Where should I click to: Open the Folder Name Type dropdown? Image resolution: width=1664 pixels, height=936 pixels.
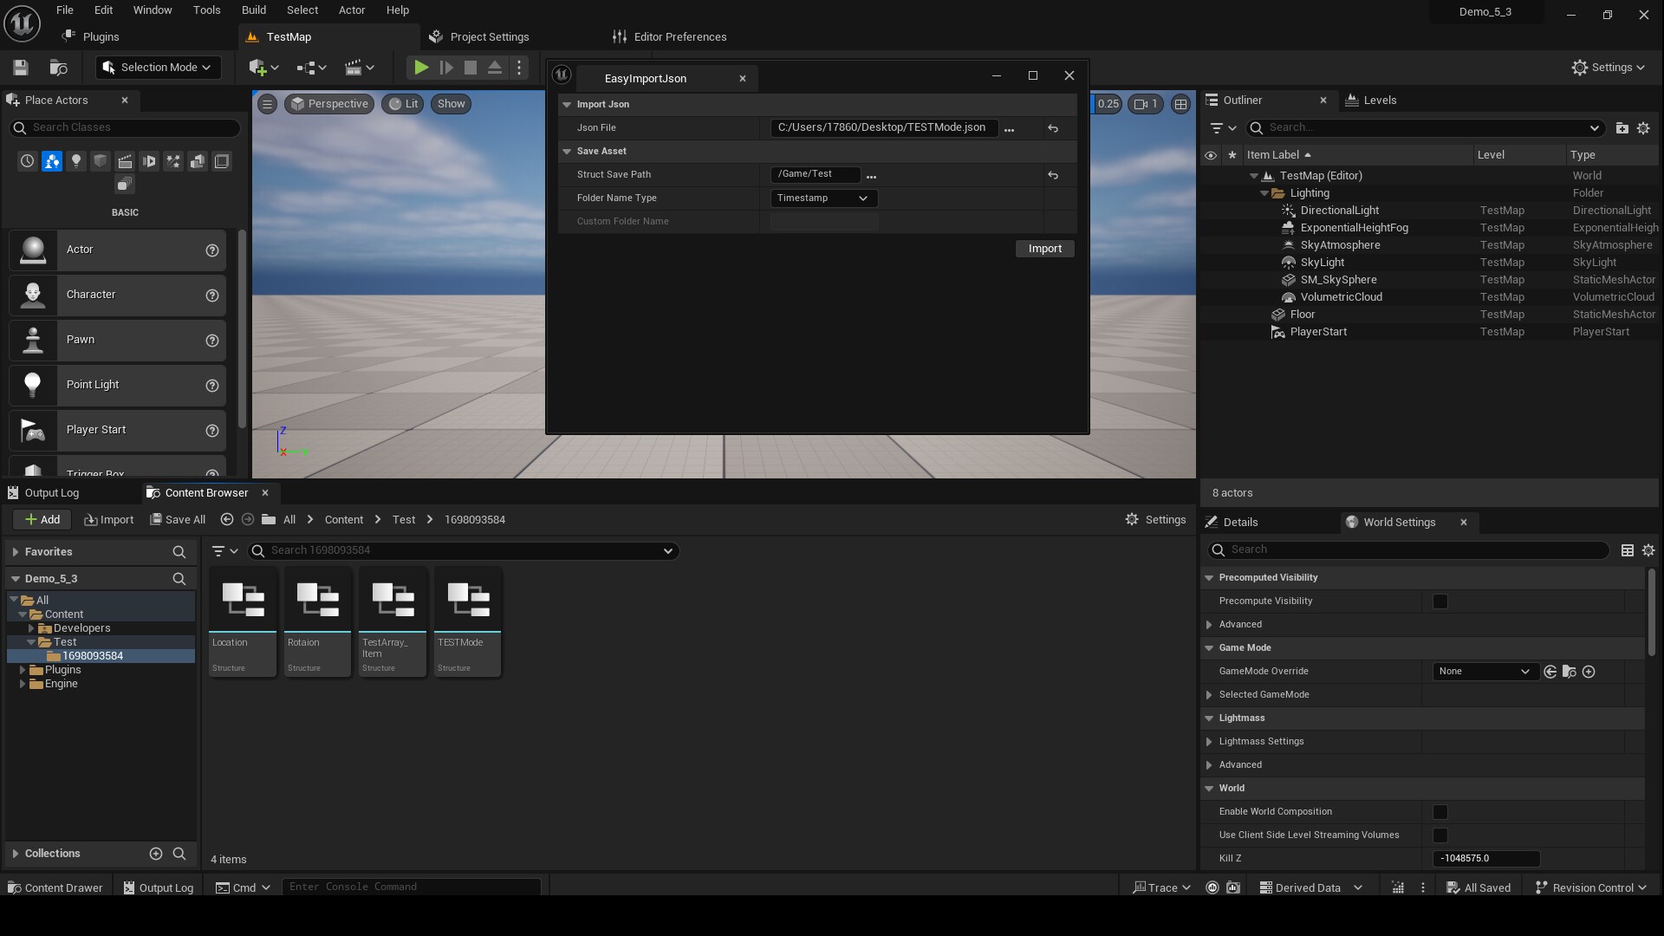[822, 198]
